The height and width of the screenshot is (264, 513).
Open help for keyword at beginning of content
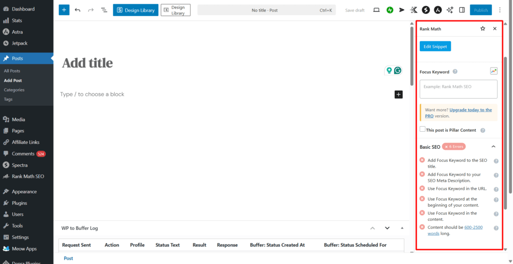pyautogui.click(x=496, y=199)
